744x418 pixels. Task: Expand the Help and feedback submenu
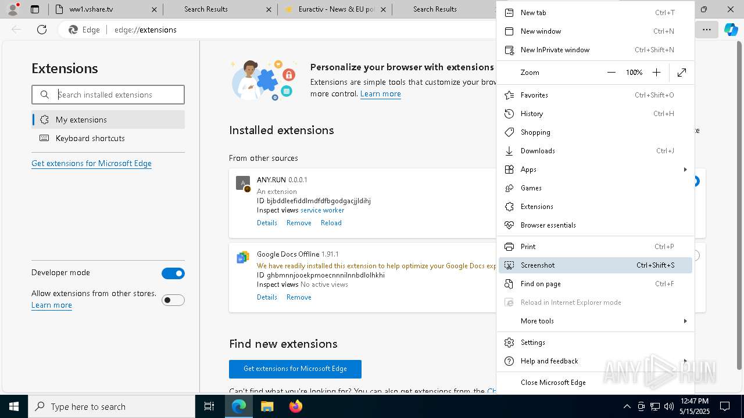pyautogui.click(x=595, y=361)
